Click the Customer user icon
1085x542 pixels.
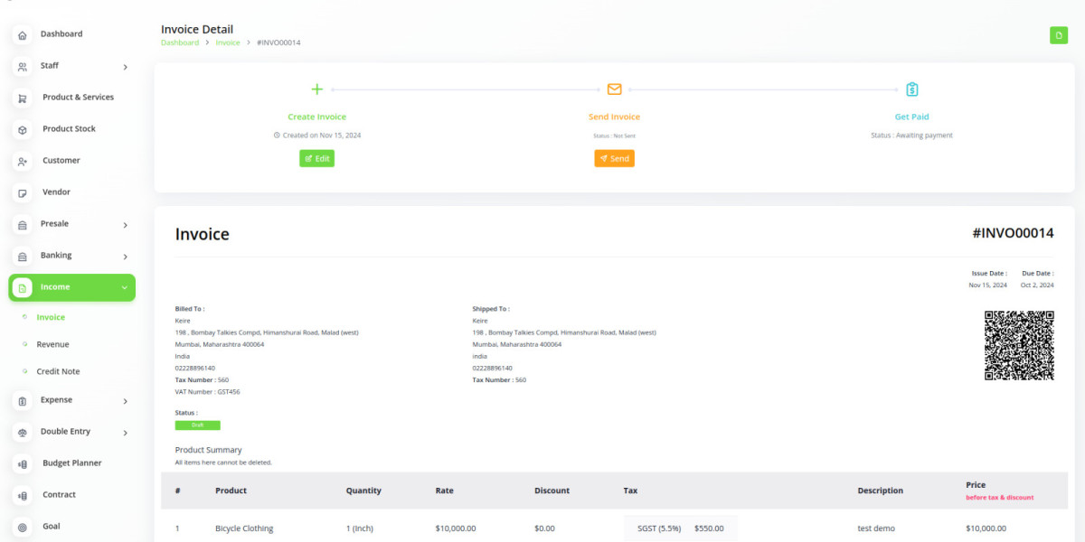click(23, 162)
